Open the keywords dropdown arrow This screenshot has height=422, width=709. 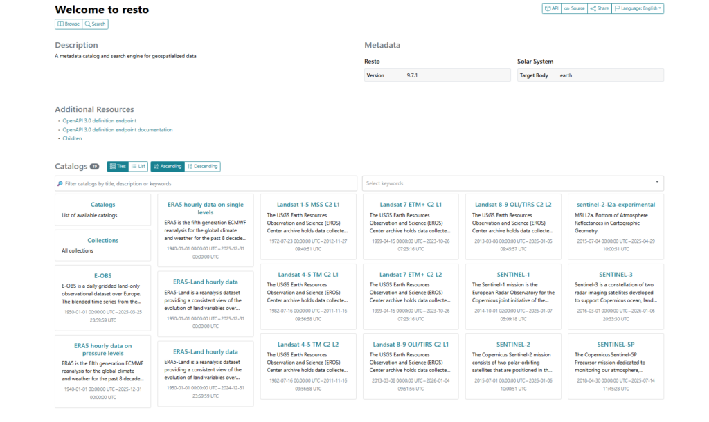pos(656,183)
